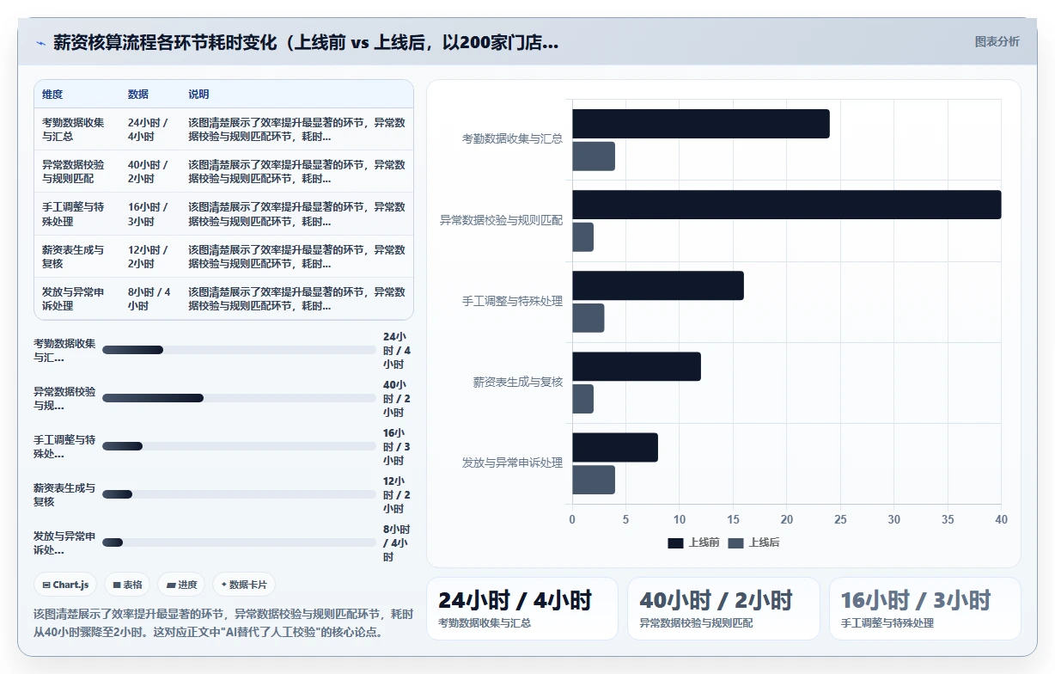The image size is (1055, 674).
Task: Click the 说明 column header
Action: click(198, 94)
